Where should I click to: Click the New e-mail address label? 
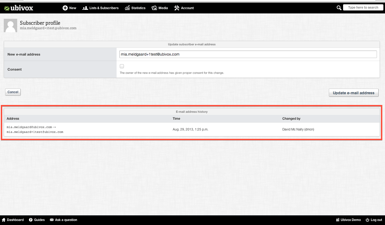(24, 54)
